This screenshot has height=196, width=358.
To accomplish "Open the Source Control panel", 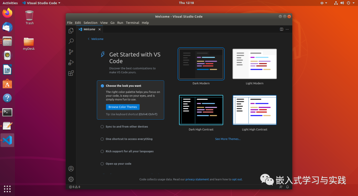I will (x=71, y=52).
